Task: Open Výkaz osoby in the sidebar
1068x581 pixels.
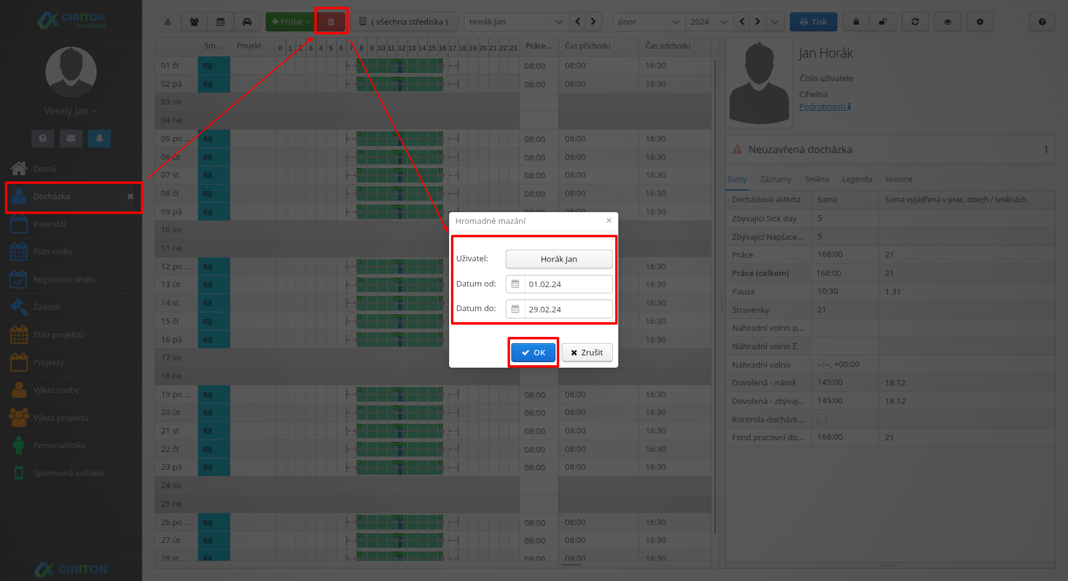Action: (71, 390)
